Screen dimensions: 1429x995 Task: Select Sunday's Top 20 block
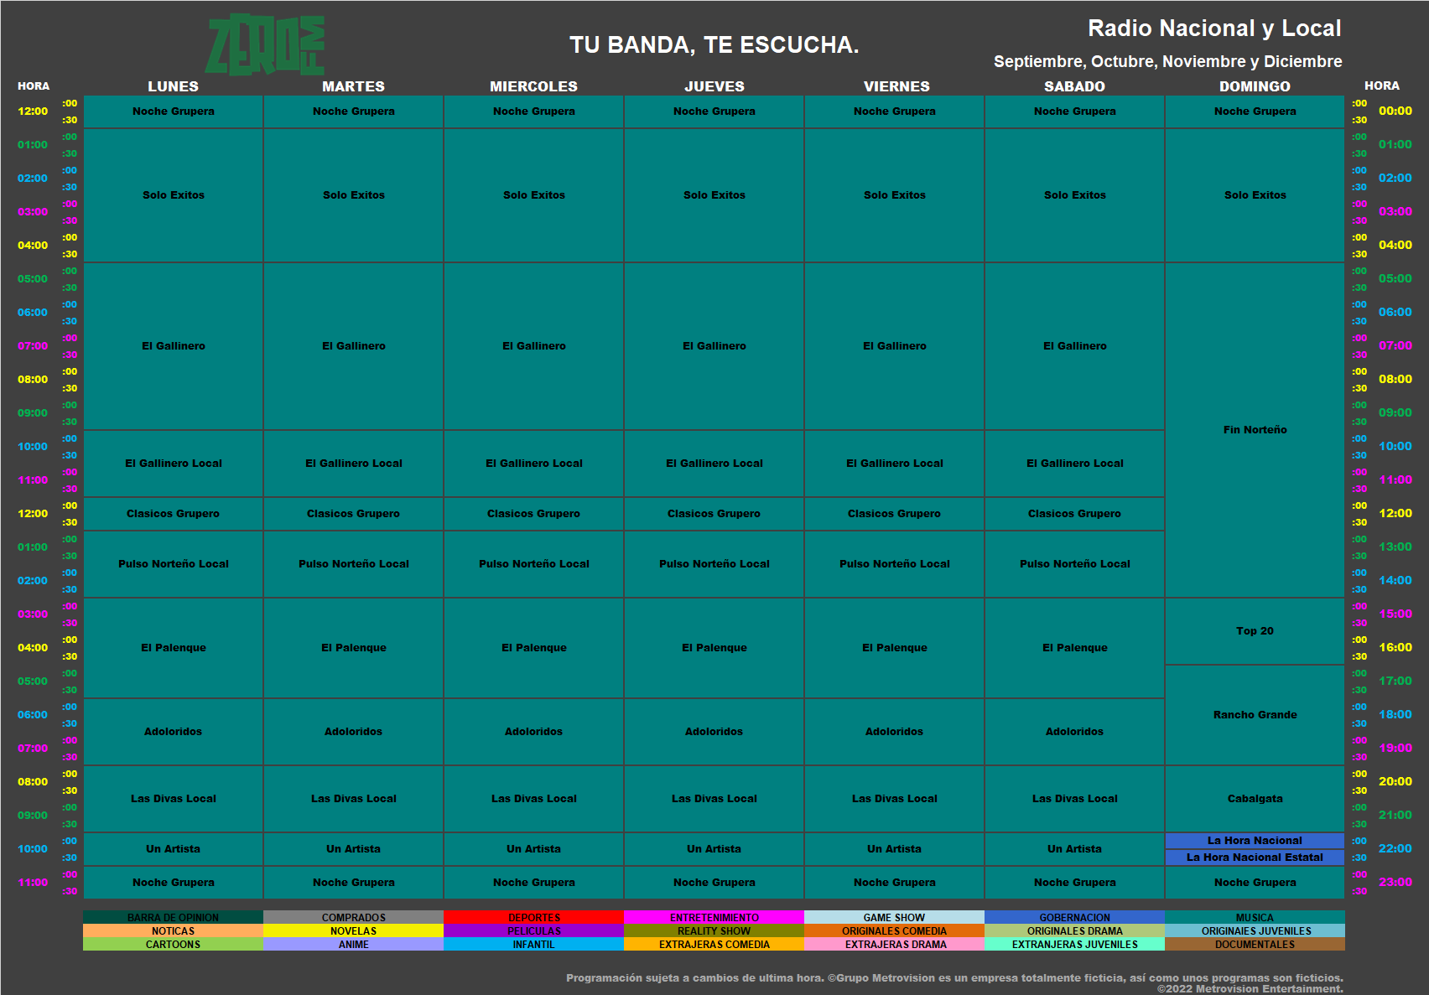coord(1255,631)
